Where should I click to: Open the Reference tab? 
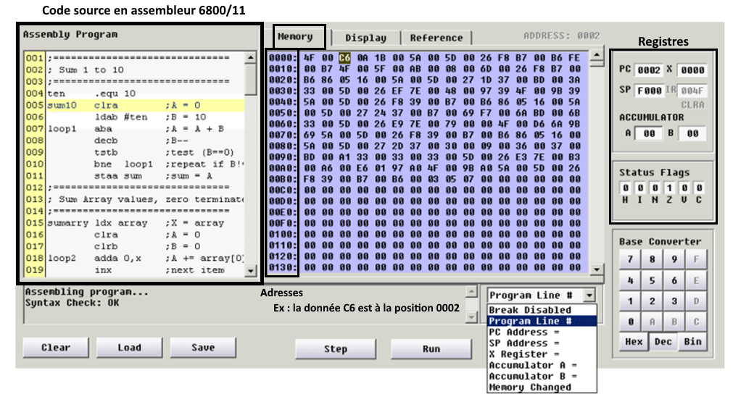coord(436,38)
